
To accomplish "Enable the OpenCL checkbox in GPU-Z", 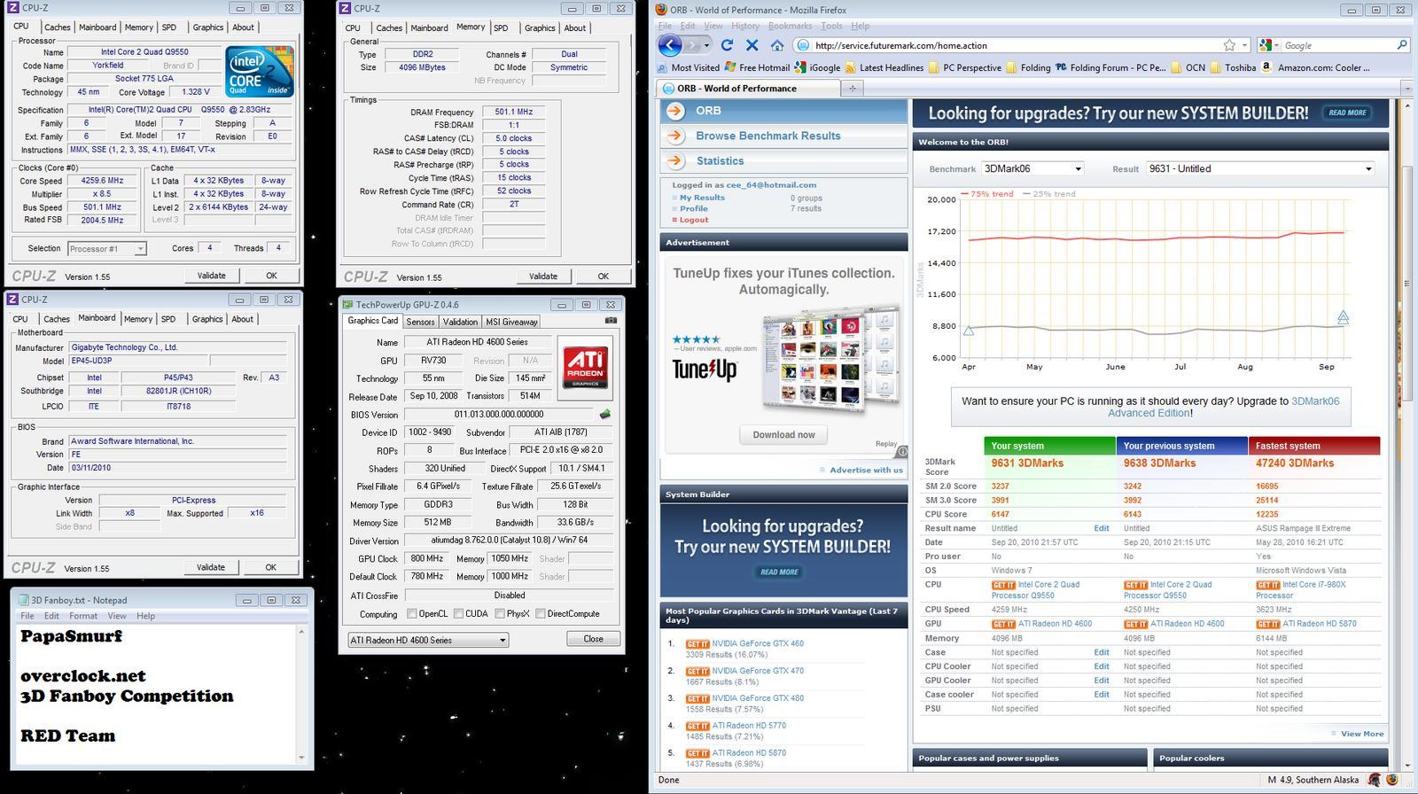I will 411,613.
